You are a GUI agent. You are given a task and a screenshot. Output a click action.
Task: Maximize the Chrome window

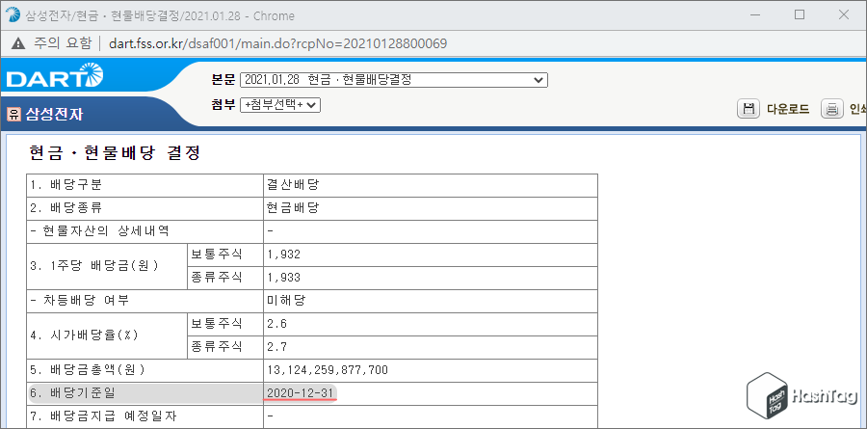[x=800, y=15]
